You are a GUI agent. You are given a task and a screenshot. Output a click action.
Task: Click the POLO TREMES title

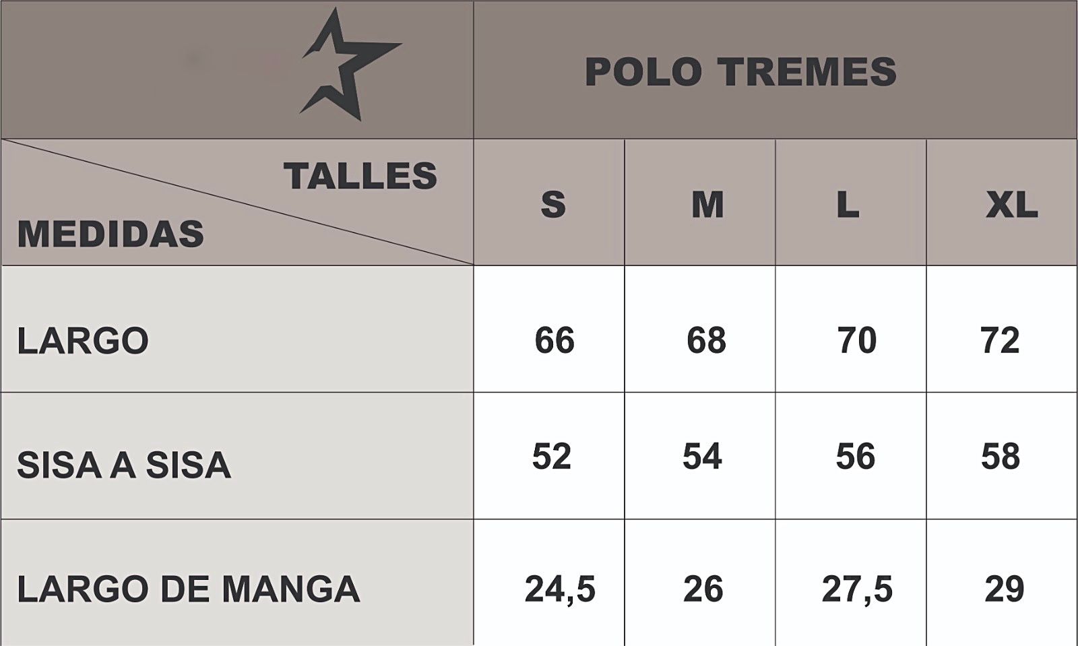pyautogui.click(x=740, y=72)
